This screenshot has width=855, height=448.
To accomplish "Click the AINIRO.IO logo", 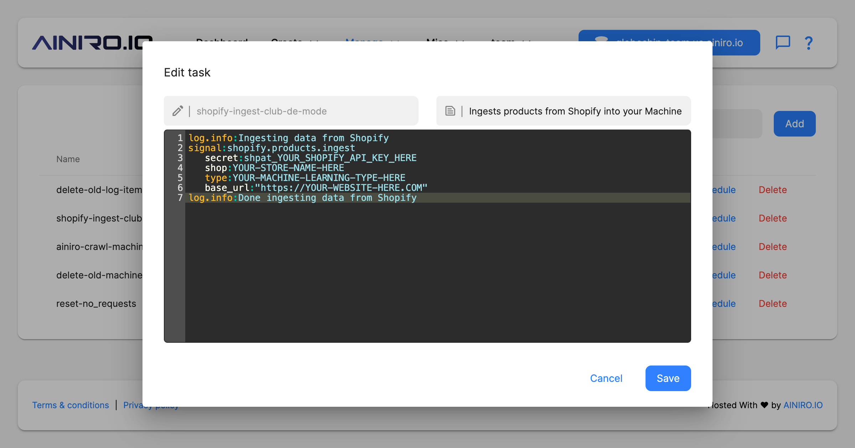I will point(92,43).
